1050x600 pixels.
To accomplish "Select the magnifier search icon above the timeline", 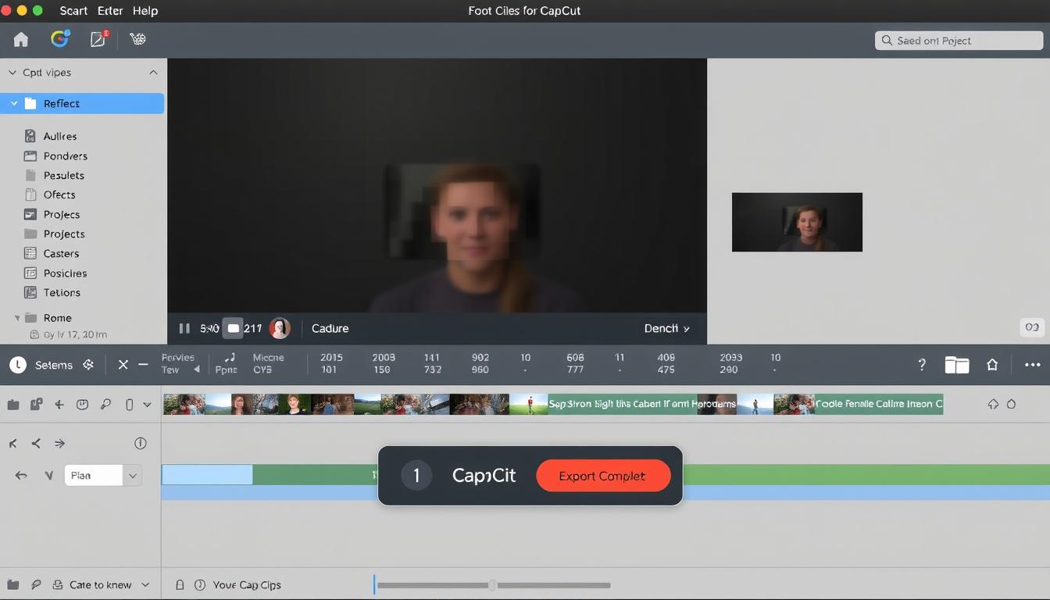I will click(x=105, y=404).
